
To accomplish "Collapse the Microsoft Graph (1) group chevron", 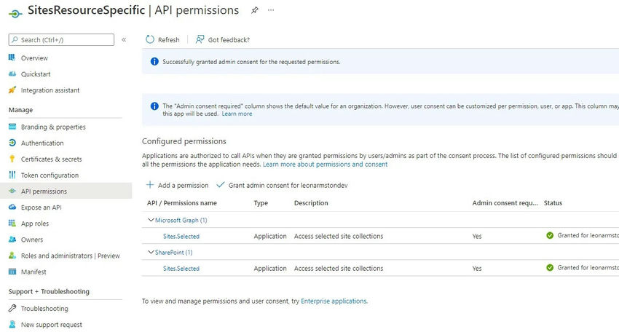I will coord(151,220).
